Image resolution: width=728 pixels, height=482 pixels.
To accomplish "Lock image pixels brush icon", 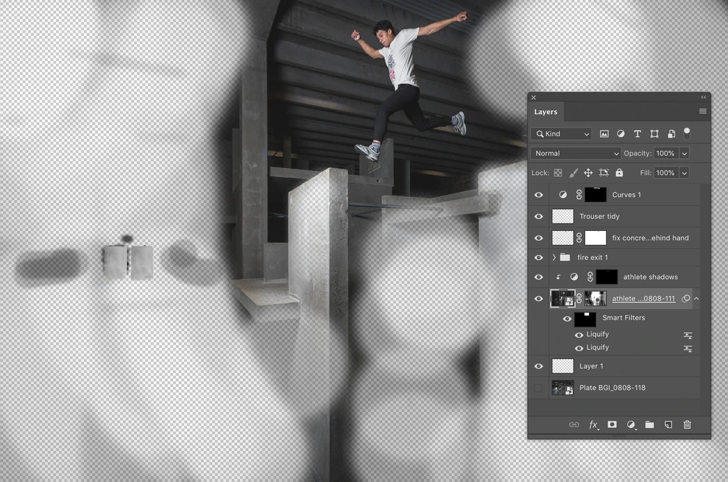I will coord(574,173).
